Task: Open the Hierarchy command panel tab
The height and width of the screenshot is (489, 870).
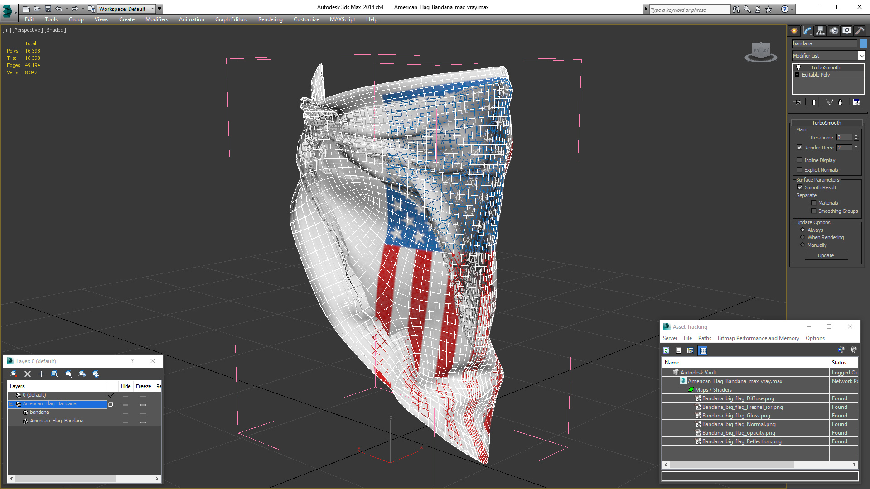Action: coord(821,31)
